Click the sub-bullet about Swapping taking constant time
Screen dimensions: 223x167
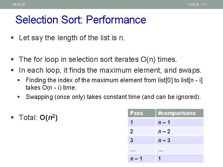tap(113, 97)
